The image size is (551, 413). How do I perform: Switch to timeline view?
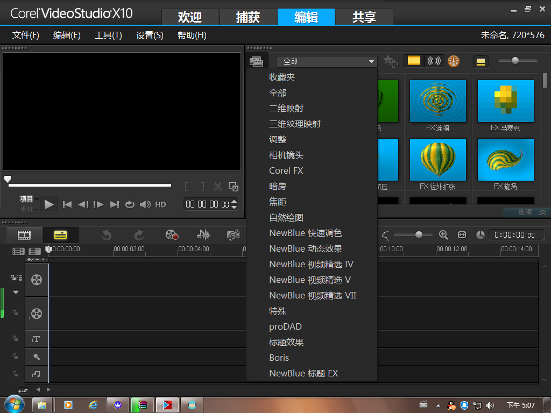60,235
